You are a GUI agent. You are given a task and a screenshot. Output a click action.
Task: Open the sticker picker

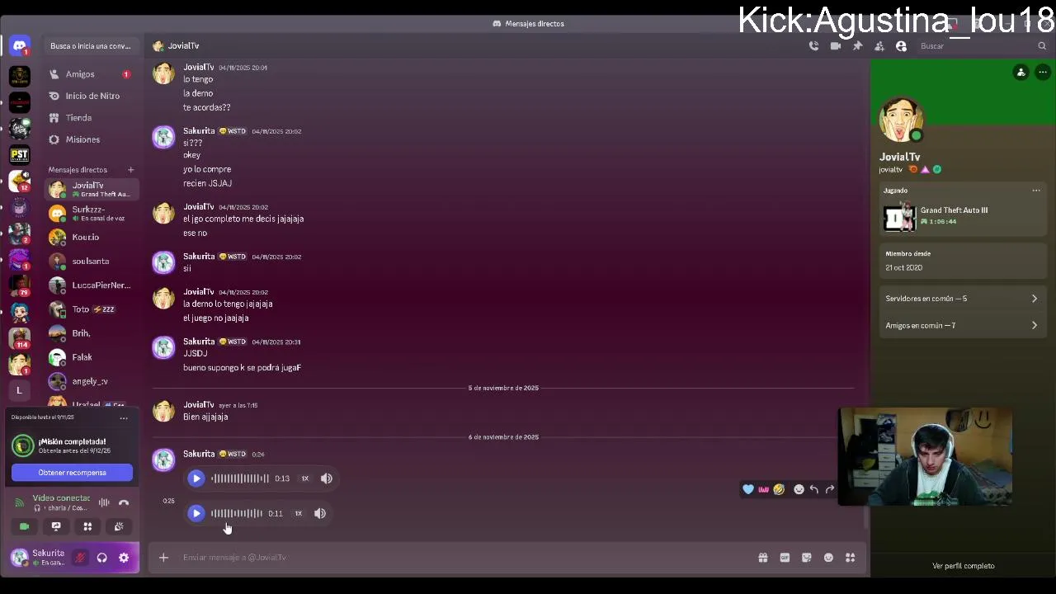807,558
